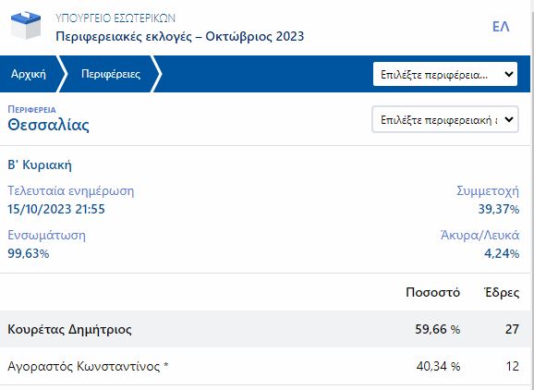Click the Συμμετοχή 39,37% statistic
The image size is (534, 390).
coord(488,200)
